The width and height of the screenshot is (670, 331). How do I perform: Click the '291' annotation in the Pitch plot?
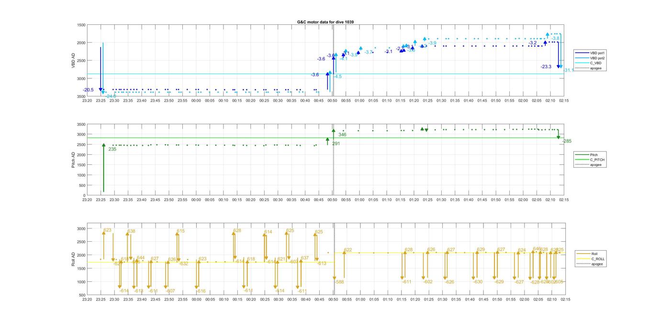tap(336, 143)
